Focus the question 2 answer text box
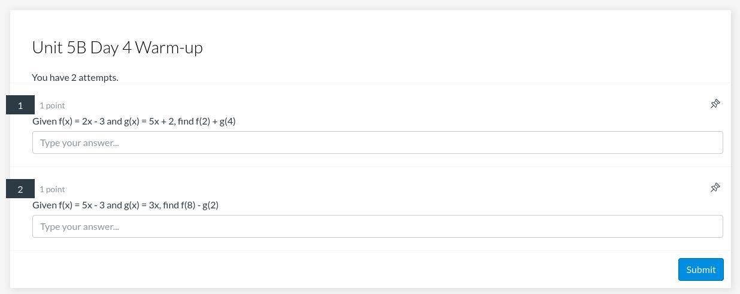The width and height of the screenshot is (740, 294). tap(377, 226)
